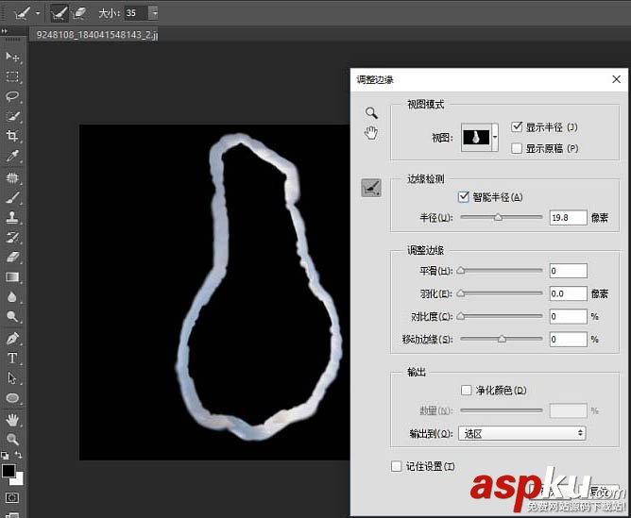Click the radius field showing 19.8
Image resolution: width=631 pixels, height=518 pixels.
(x=568, y=217)
